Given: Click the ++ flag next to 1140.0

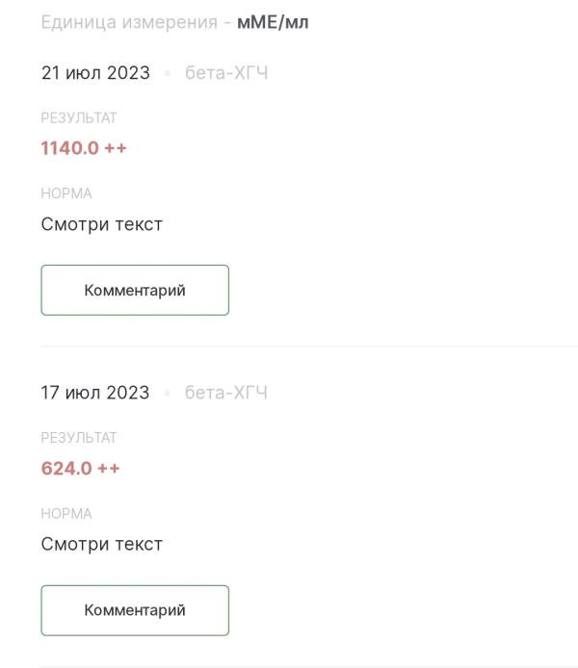Looking at the screenshot, I should (116, 148).
